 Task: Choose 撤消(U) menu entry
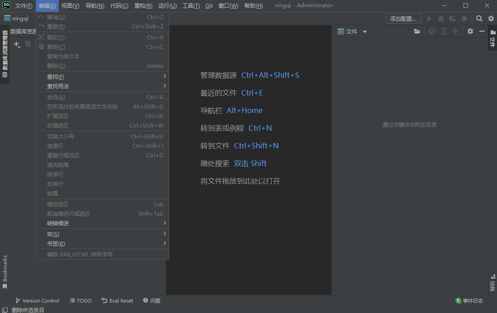point(102,17)
